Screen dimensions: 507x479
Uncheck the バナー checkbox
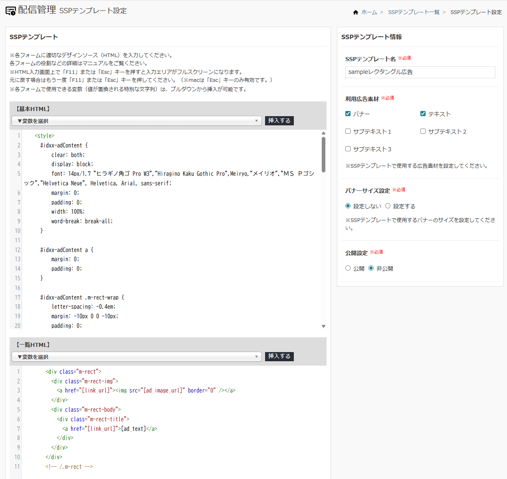(x=348, y=114)
